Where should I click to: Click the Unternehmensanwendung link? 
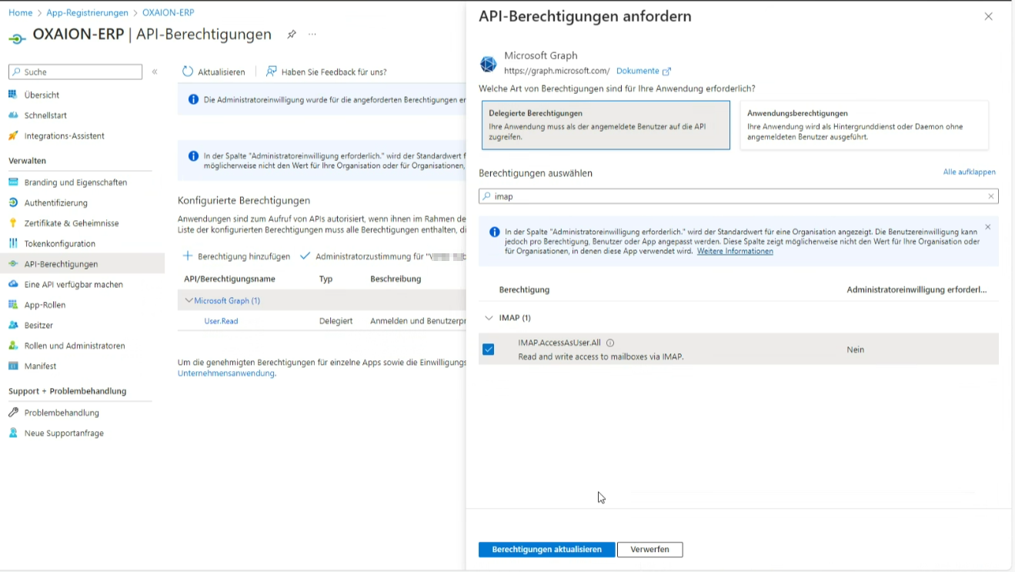point(226,373)
